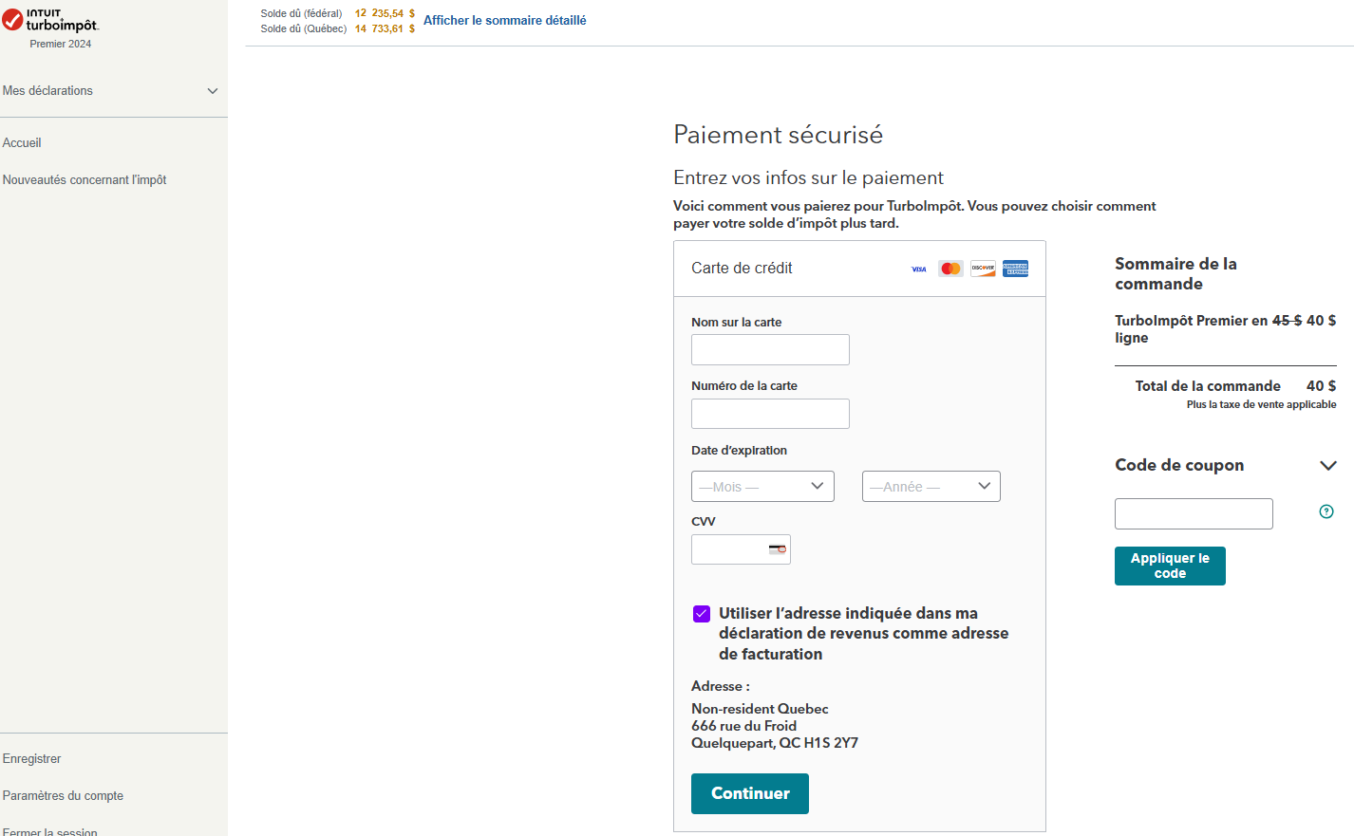Screen dimensions: 1354x836
Task: Uncheck the billing address checkbox
Action: pyautogui.click(x=702, y=614)
